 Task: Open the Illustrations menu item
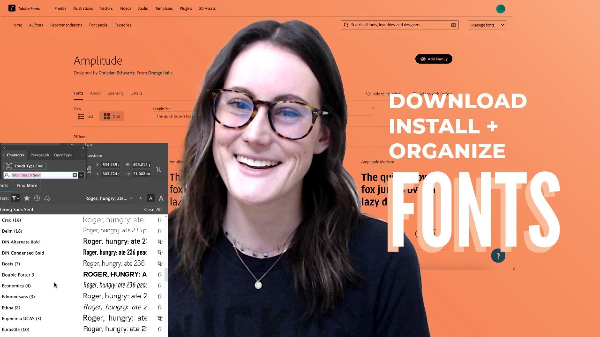(83, 8)
